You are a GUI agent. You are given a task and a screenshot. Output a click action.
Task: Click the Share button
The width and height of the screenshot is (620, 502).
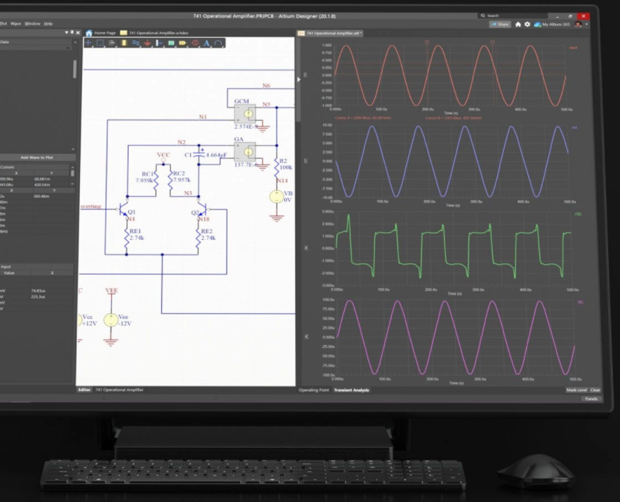click(x=500, y=24)
